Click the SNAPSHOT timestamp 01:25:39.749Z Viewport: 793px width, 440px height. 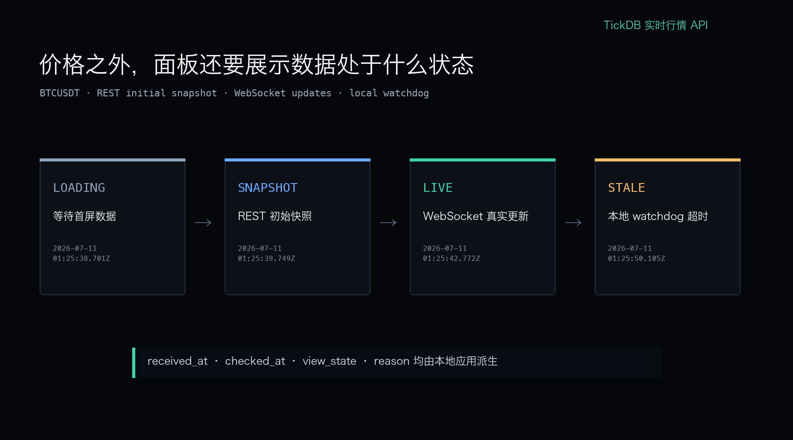point(267,258)
